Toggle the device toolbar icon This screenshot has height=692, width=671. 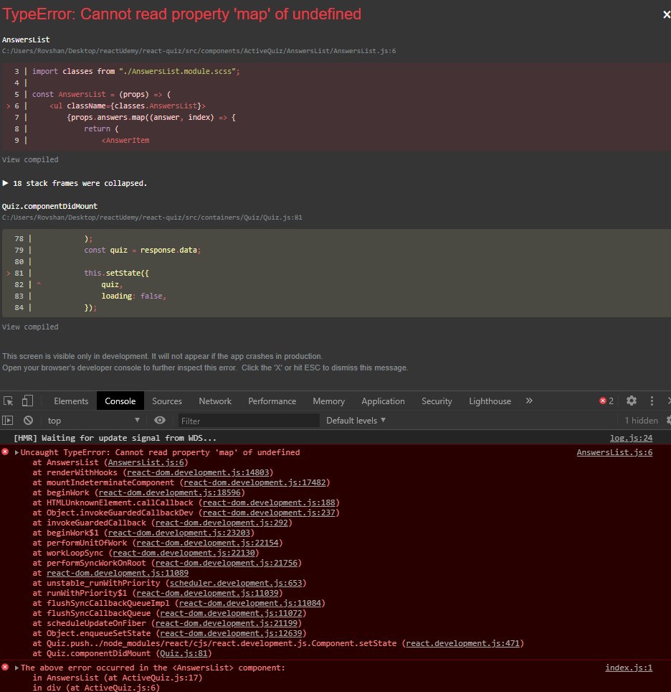click(x=27, y=401)
